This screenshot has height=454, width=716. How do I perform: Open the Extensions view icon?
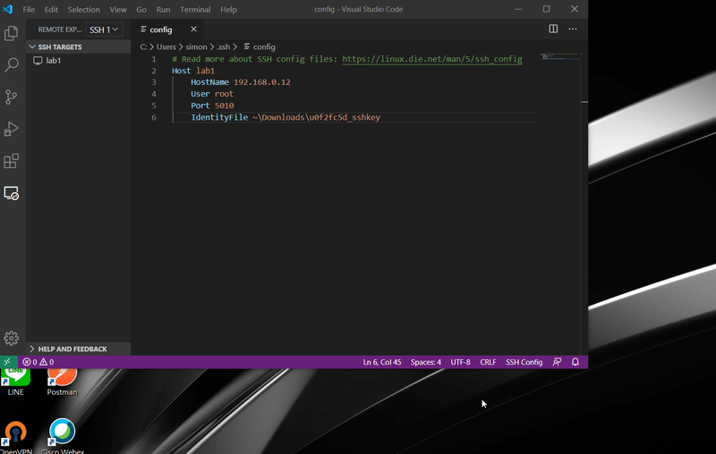11,161
